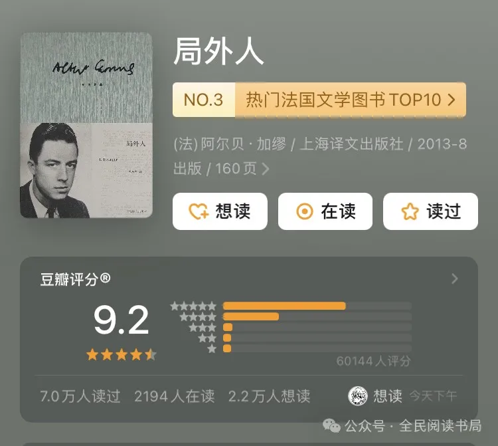
Task: Expand book details via chevron after 160页
Action: pos(266,169)
